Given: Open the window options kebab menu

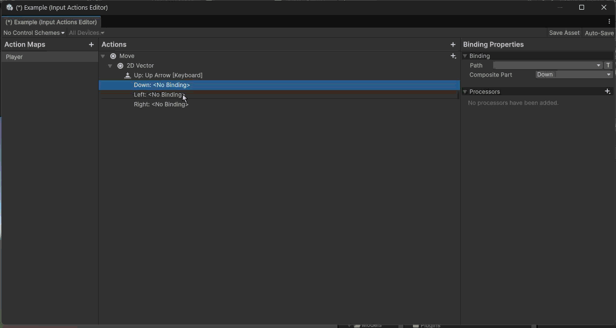Looking at the screenshot, I should tap(609, 22).
